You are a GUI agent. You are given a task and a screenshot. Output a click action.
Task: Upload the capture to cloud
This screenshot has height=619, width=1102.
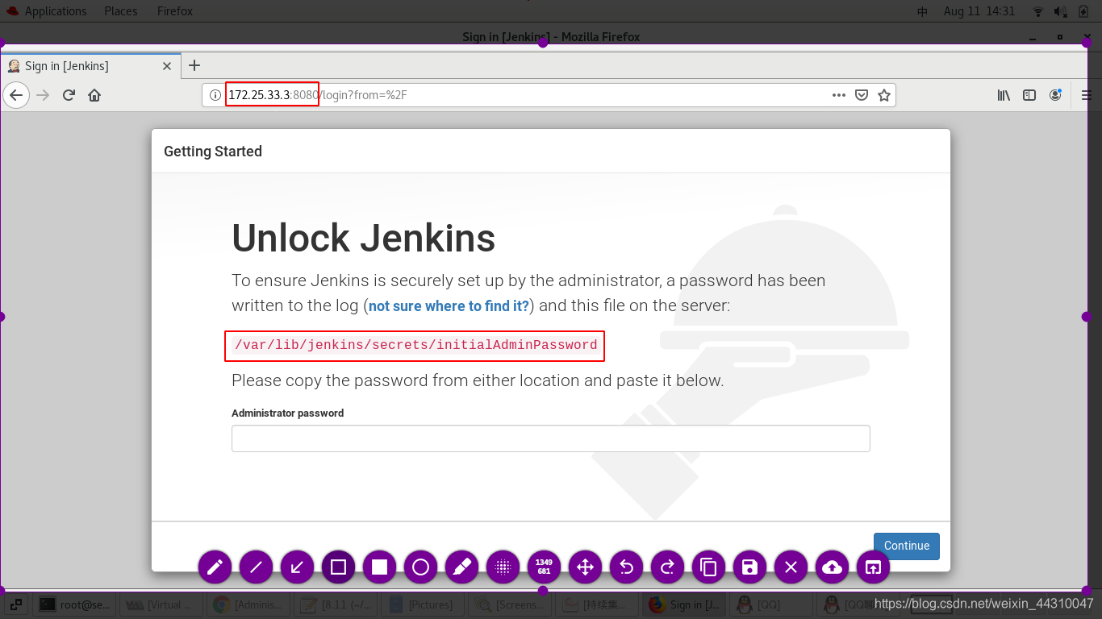[x=832, y=567]
